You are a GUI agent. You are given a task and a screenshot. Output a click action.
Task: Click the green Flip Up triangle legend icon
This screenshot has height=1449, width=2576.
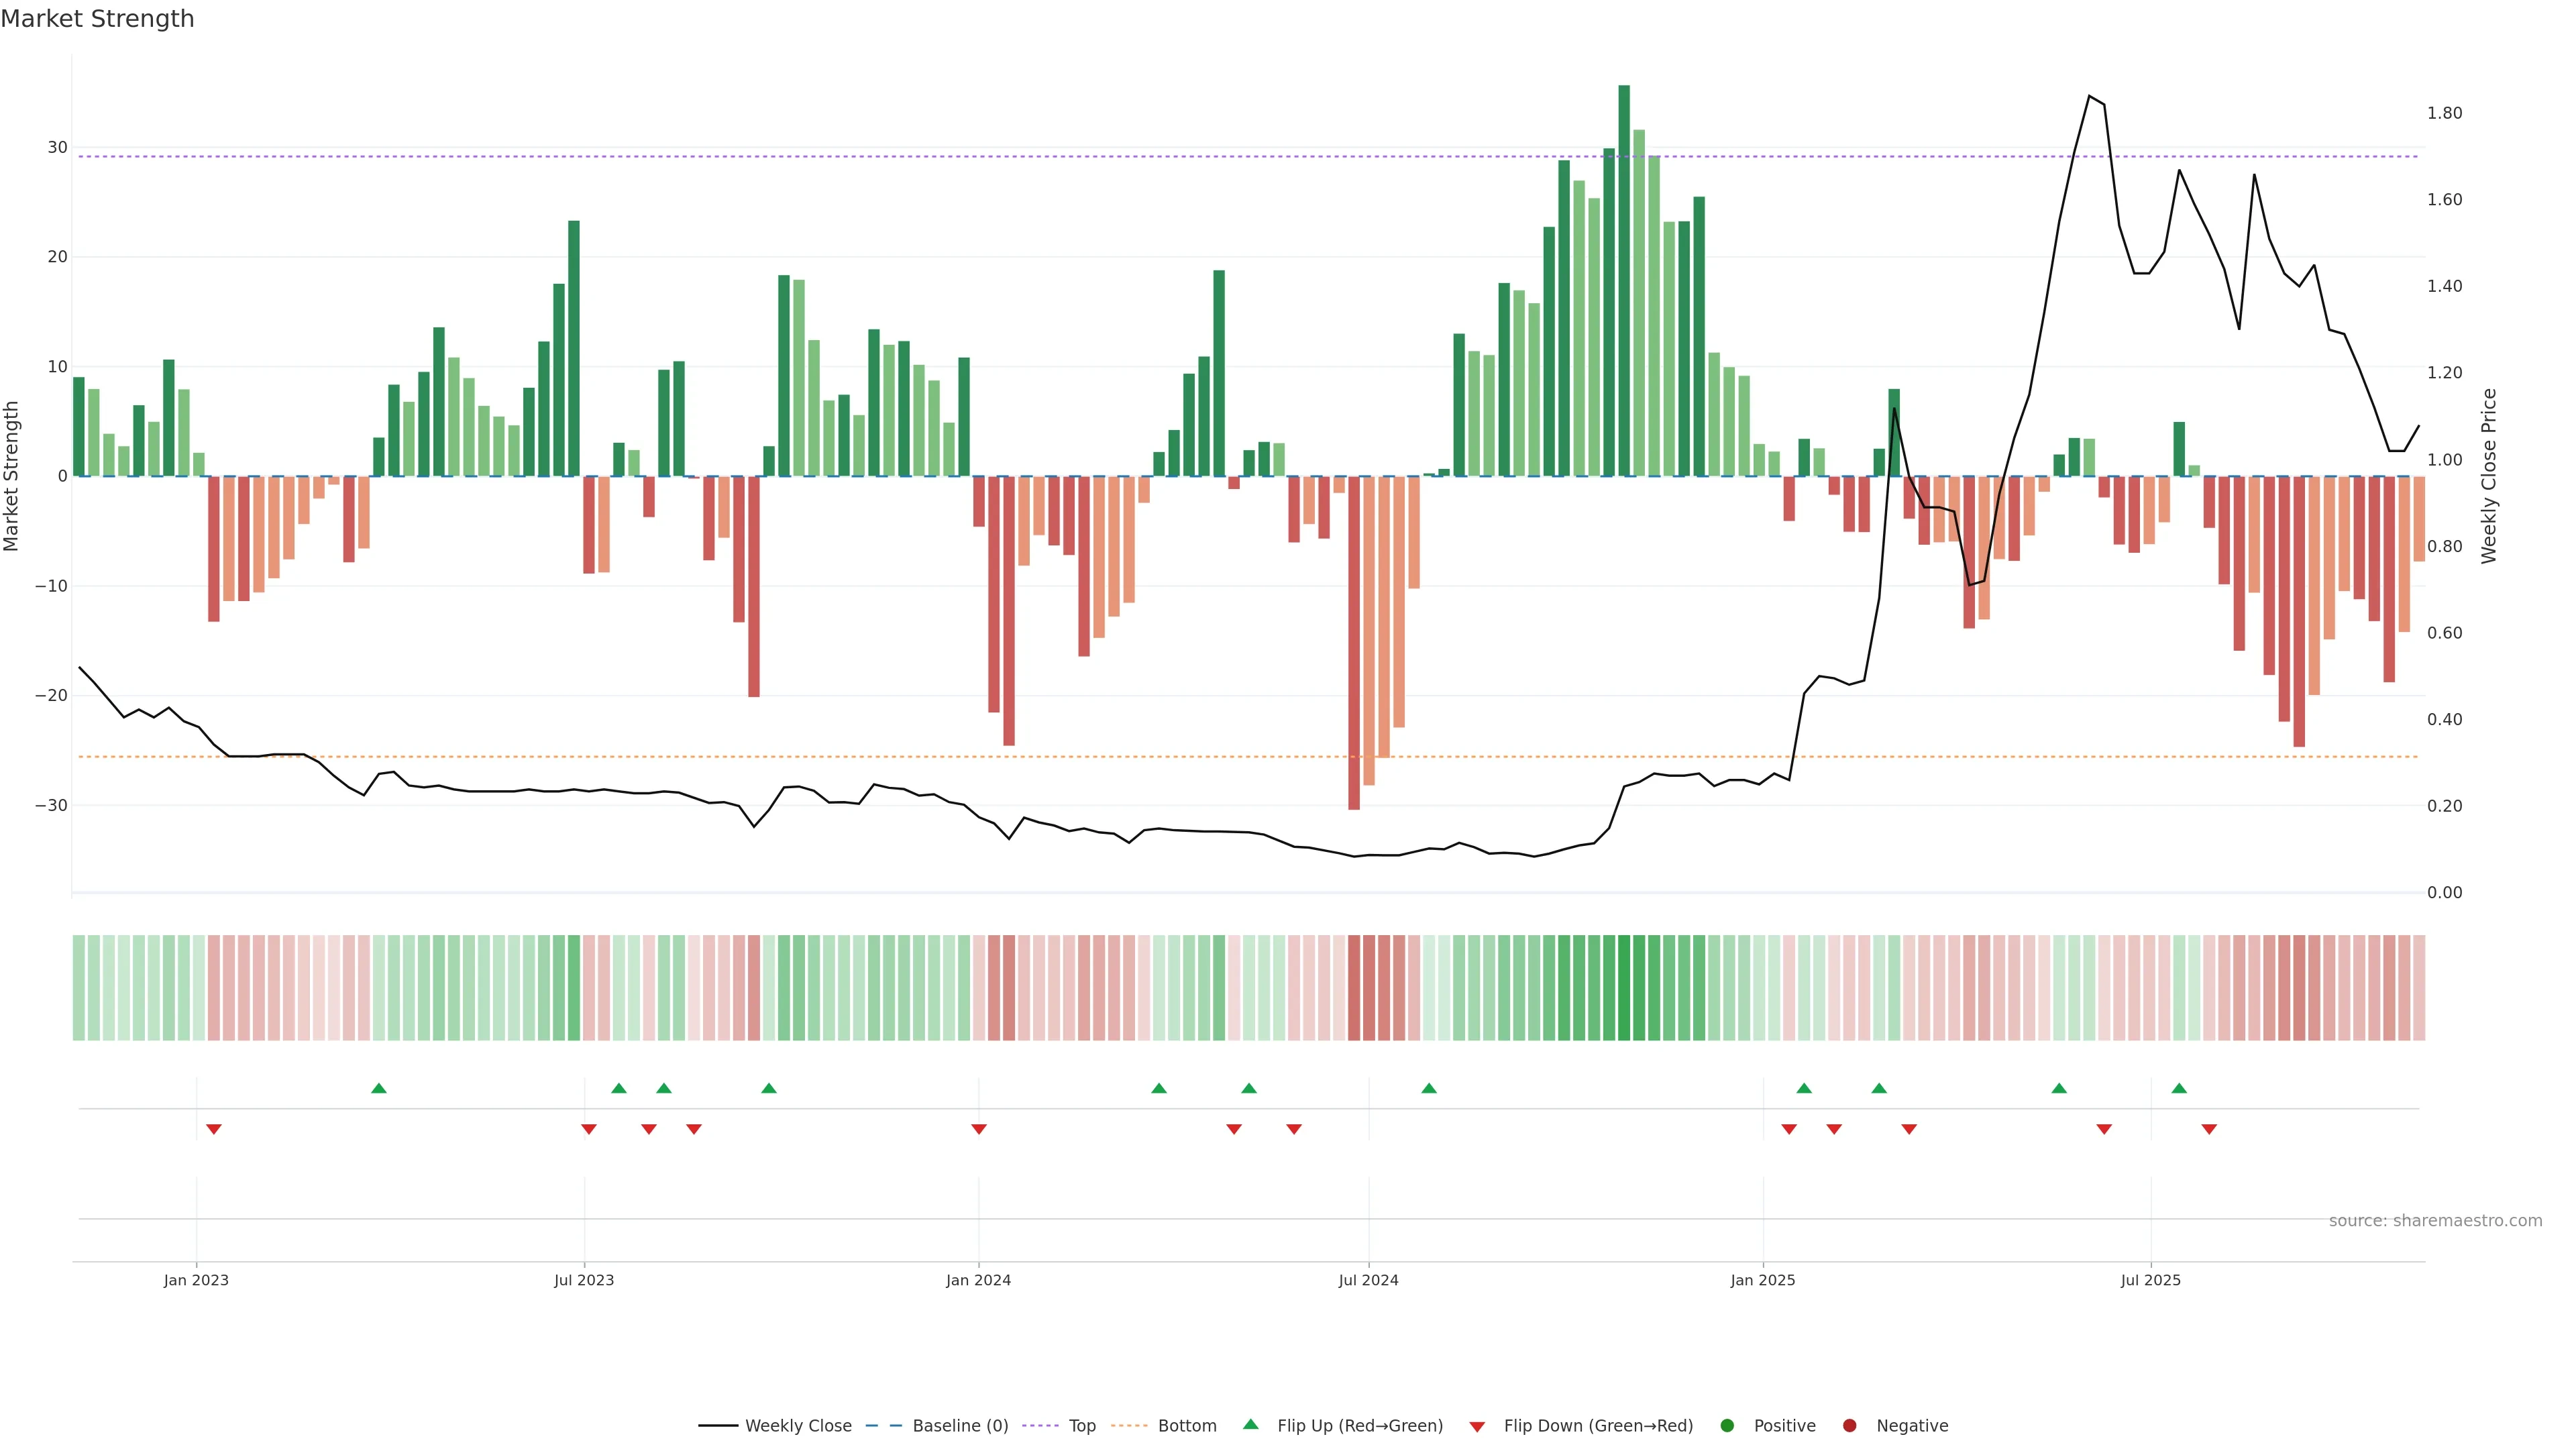pos(1250,1425)
